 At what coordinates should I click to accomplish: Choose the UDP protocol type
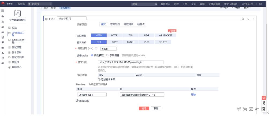tap(147, 35)
